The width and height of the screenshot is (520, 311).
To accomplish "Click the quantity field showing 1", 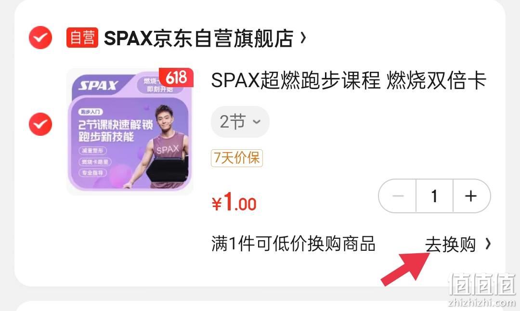I will click(434, 196).
